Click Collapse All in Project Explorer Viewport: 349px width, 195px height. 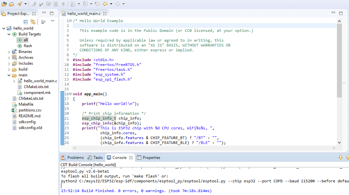point(25,22)
